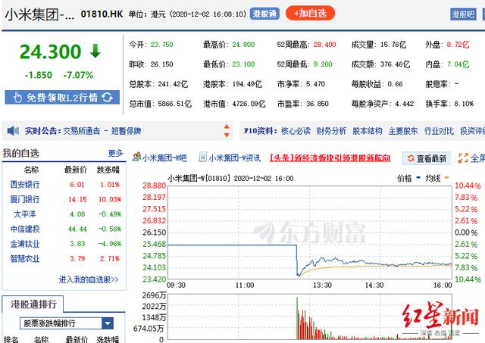Click up arrow of announcement scroller
Screen dimensions: 485x343
coord(227,126)
